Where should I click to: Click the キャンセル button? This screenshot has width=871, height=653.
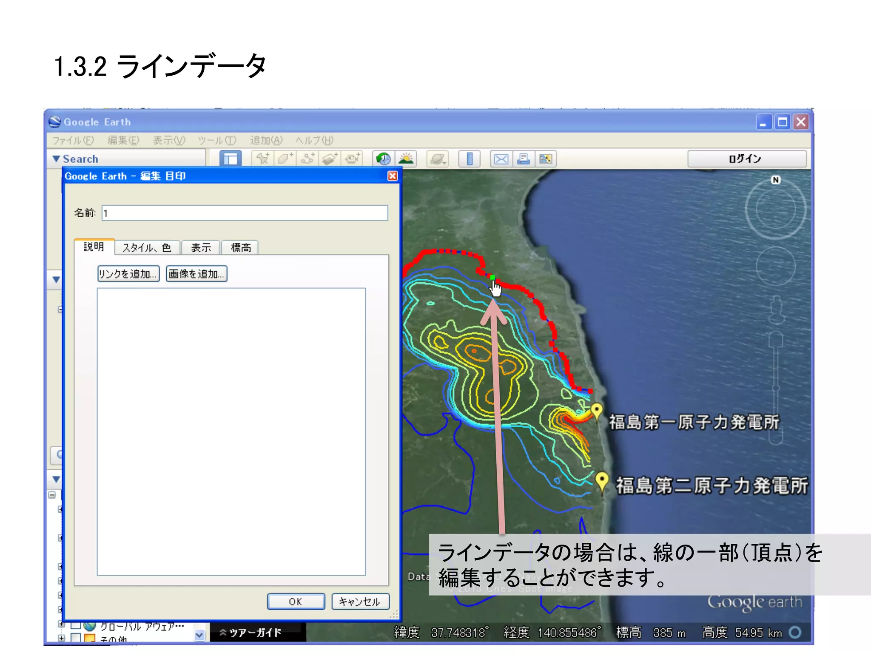coord(360,602)
